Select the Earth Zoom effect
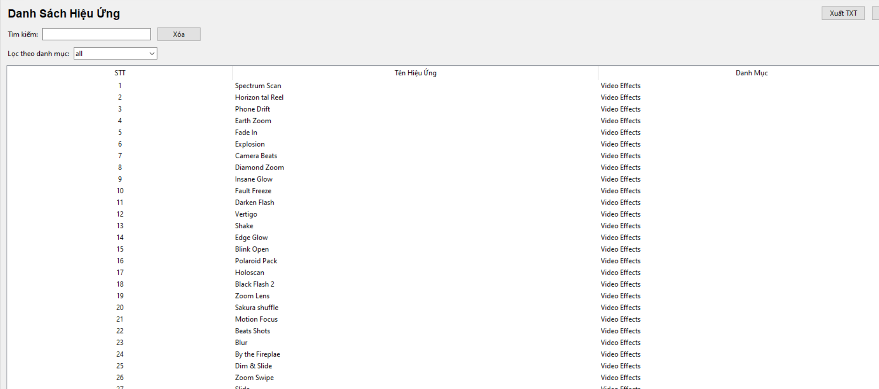The height and width of the screenshot is (389, 879). tap(253, 121)
